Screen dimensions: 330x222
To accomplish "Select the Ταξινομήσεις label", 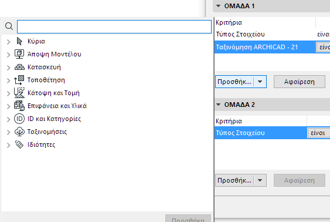I will [x=47, y=132].
